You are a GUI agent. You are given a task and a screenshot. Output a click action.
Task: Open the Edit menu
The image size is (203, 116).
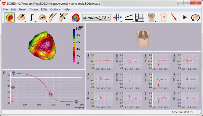tap(13, 9)
